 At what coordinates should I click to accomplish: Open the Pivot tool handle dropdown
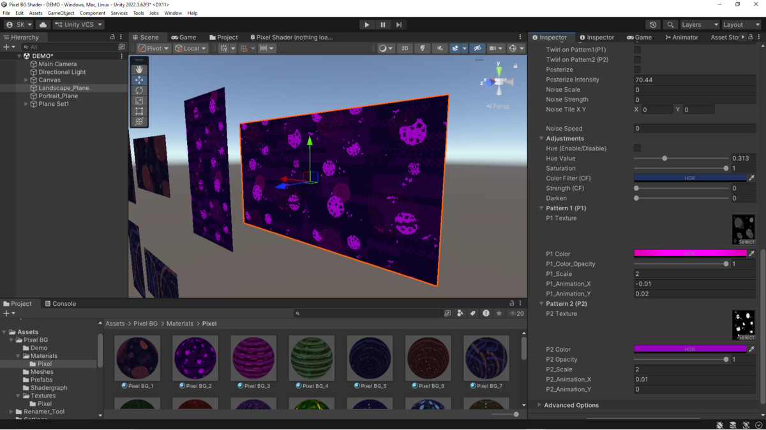tap(154, 48)
